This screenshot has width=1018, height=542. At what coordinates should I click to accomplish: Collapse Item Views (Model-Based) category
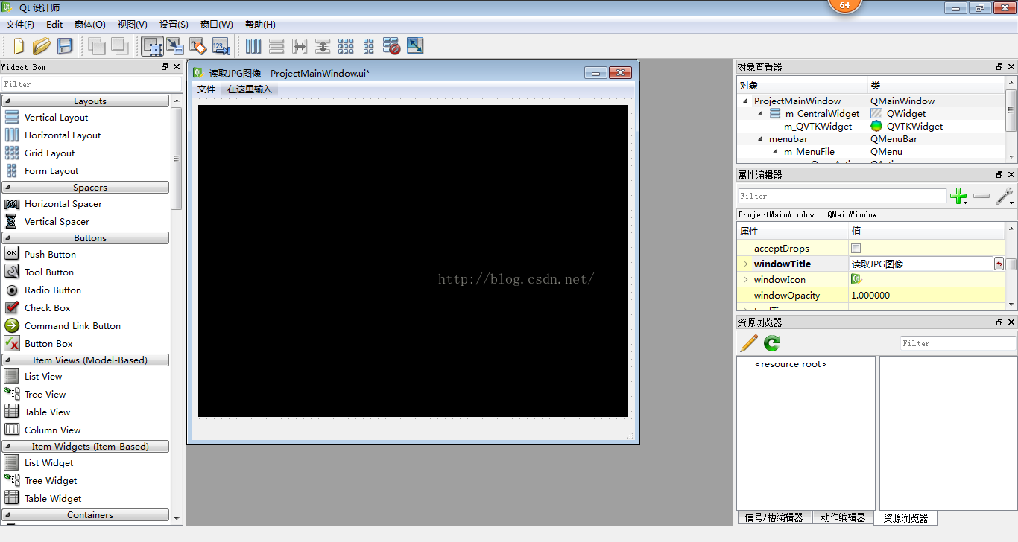coord(86,360)
